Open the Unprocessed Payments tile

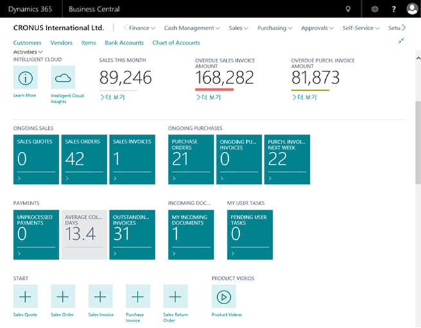[x=36, y=235]
